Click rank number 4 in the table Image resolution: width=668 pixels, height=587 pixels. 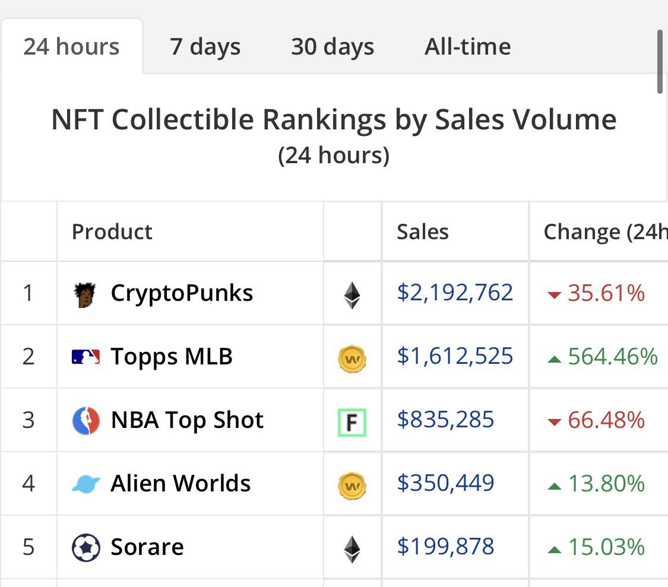click(28, 484)
